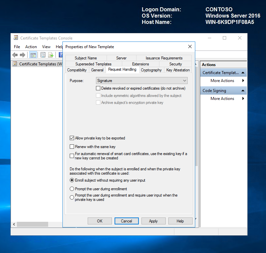Enable Renew with the same key
This screenshot has width=266, height=253.
tap(72, 146)
